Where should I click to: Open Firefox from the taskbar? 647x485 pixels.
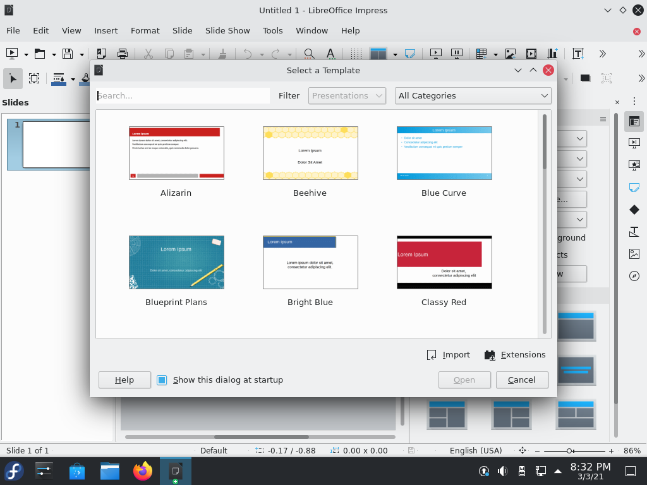142,471
